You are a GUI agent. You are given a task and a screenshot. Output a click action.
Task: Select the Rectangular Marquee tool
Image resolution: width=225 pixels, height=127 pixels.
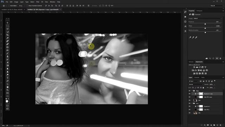7,26
